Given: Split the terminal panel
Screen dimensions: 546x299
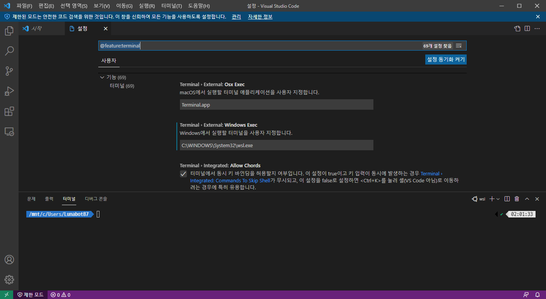Looking at the screenshot, I should point(507,199).
